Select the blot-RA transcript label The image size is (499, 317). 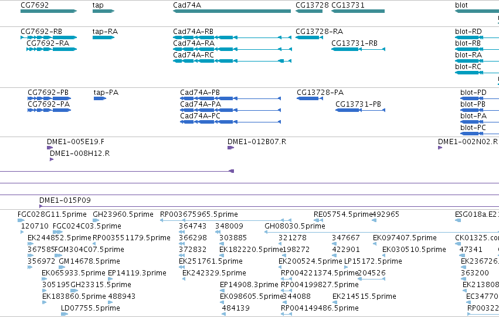click(469, 55)
